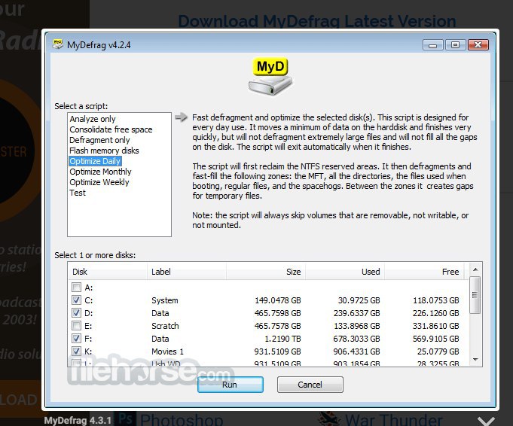Click the Cancel button
Image resolution: width=513 pixels, height=426 pixels.
pyautogui.click(x=310, y=385)
